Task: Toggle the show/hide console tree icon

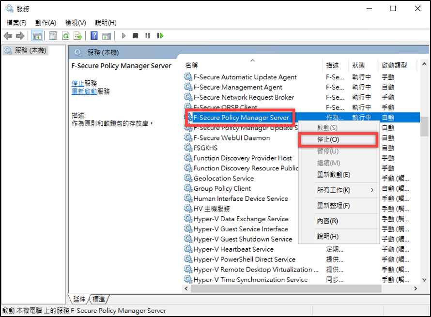Action: [x=37, y=36]
